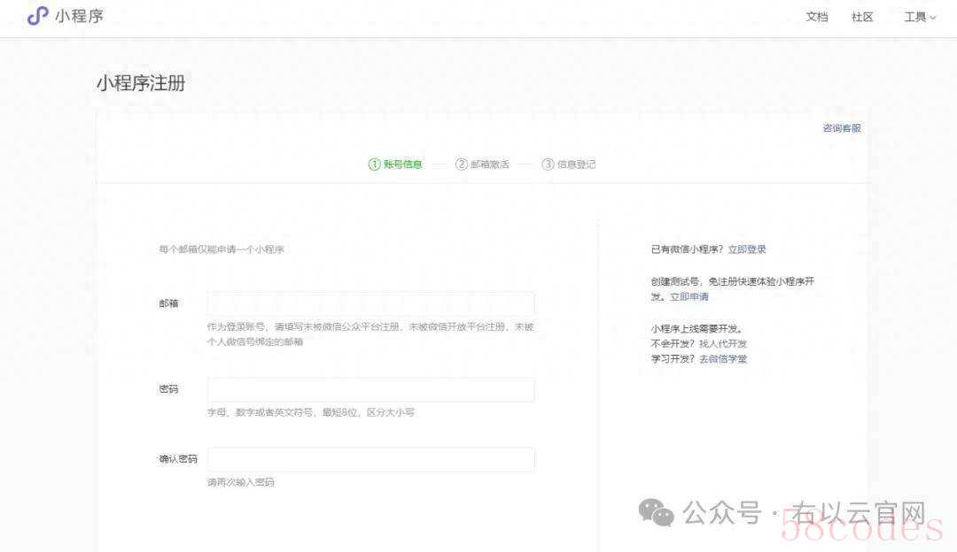Screen dimensions: 957x552
Task: Go to the 社区 page
Action: click(x=862, y=17)
